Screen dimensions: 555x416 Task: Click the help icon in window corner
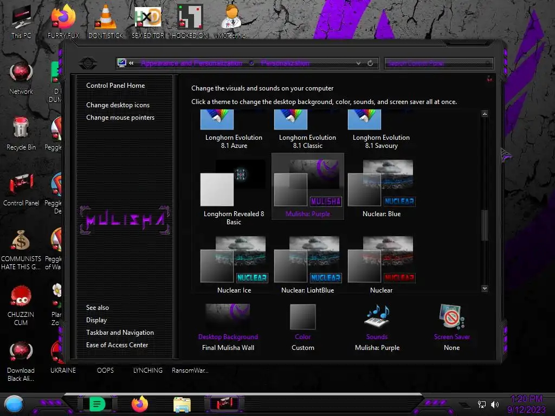489,79
